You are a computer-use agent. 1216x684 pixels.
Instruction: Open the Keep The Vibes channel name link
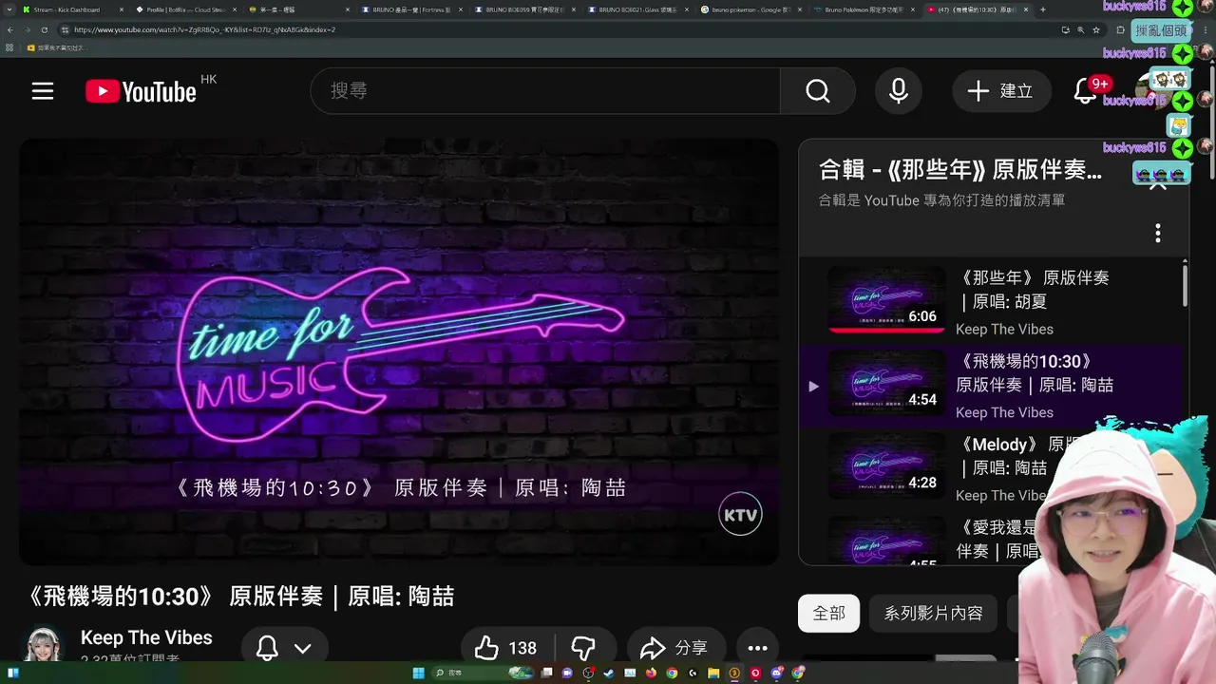(146, 637)
